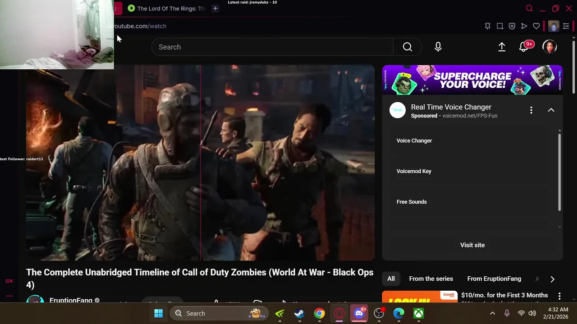Open options for the $10/mo. Boost ad

coord(559,296)
